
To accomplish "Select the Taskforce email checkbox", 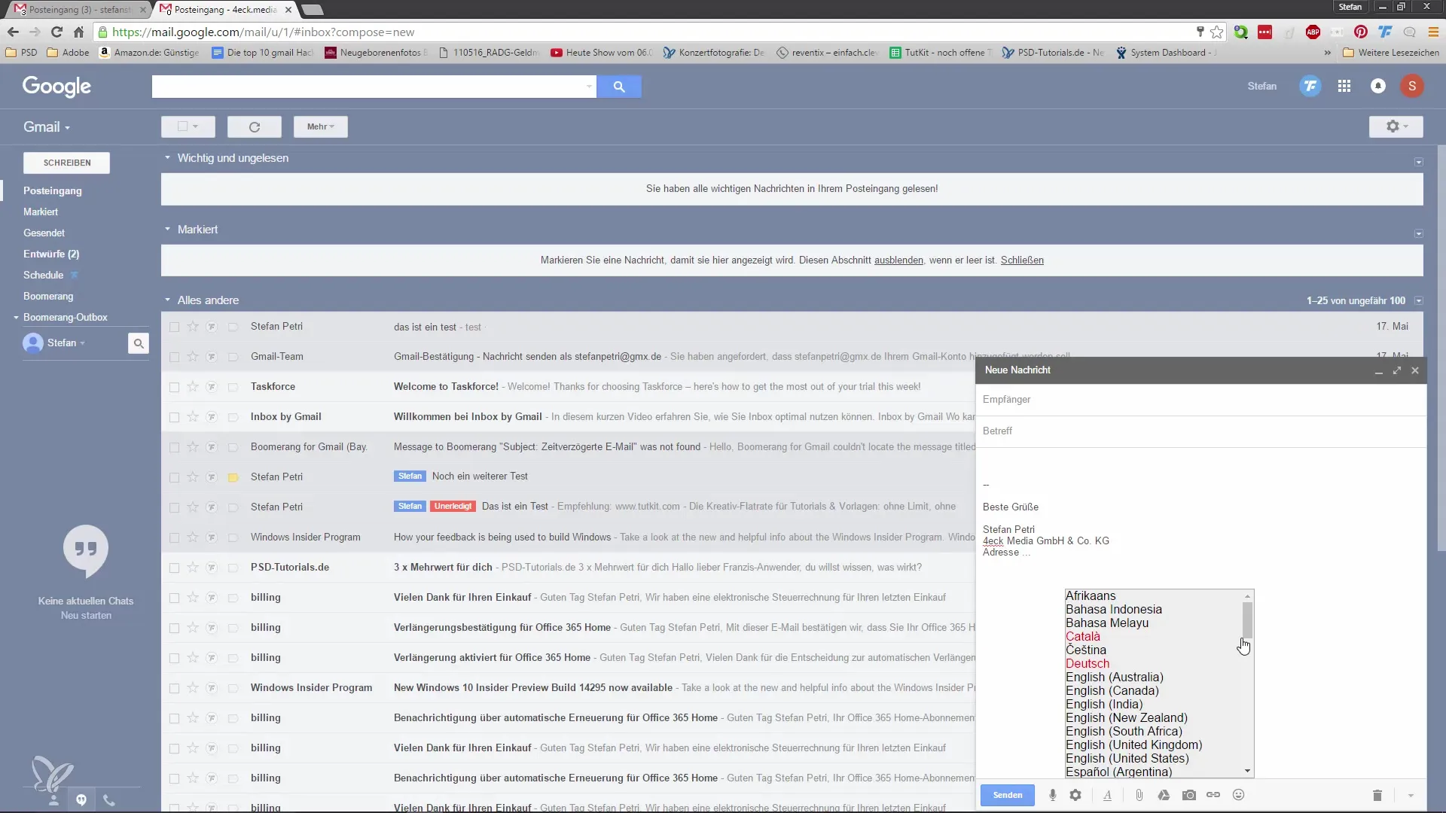I will pos(174,387).
